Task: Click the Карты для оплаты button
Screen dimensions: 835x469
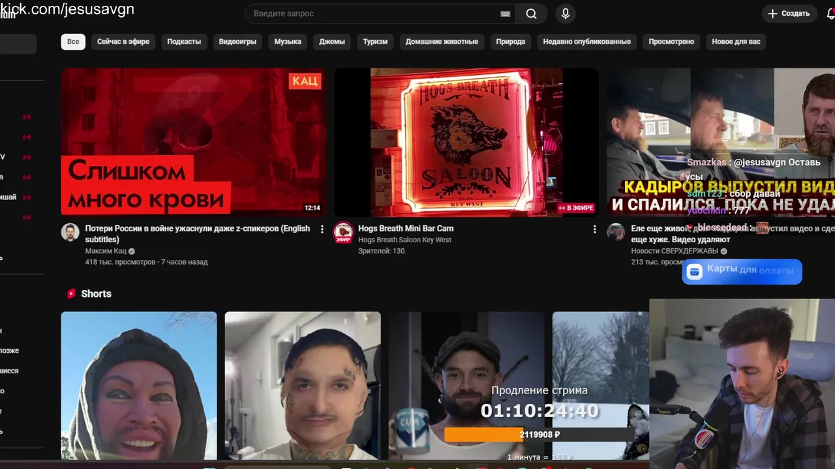Action: click(742, 272)
